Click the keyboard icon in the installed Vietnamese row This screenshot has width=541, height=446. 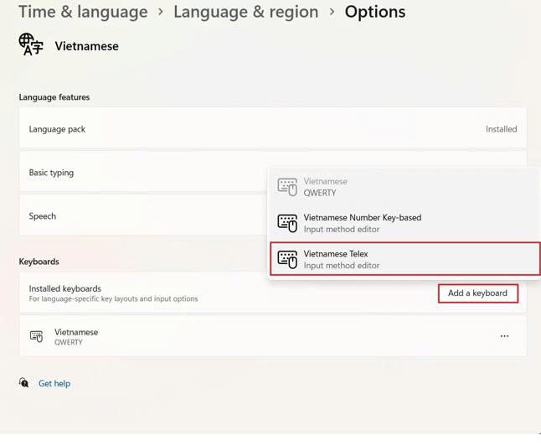point(36,336)
